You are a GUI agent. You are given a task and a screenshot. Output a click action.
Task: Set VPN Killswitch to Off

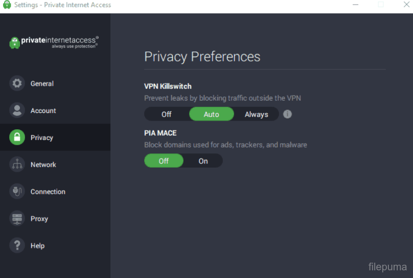[167, 114]
